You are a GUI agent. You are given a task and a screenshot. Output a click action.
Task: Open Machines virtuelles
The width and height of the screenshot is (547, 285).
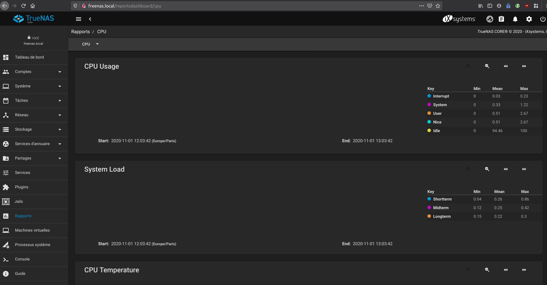click(34, 230)
